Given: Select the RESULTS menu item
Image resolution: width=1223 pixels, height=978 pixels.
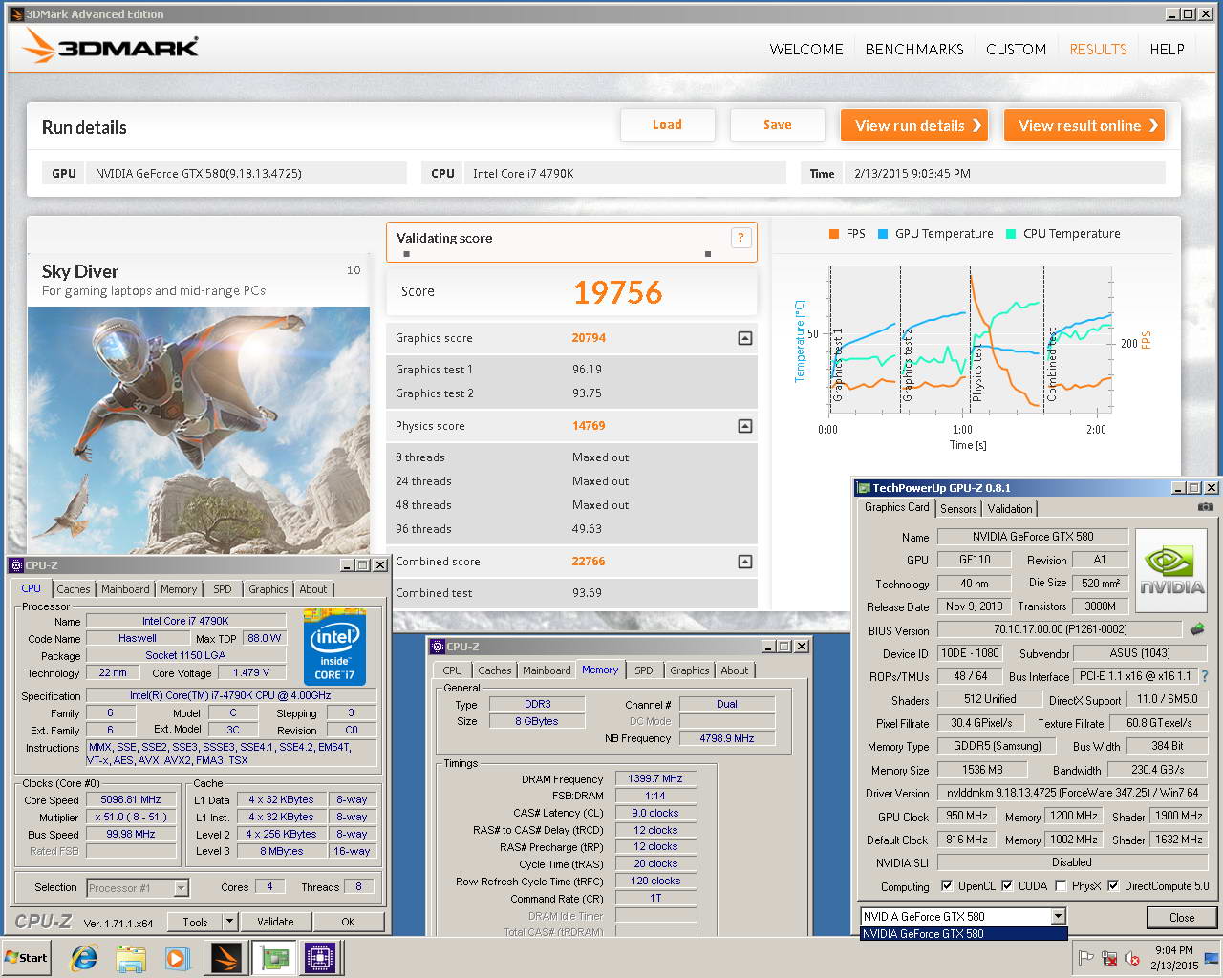Looking at the screenshot, I should pyautogui.click(x=1098, y=50).
